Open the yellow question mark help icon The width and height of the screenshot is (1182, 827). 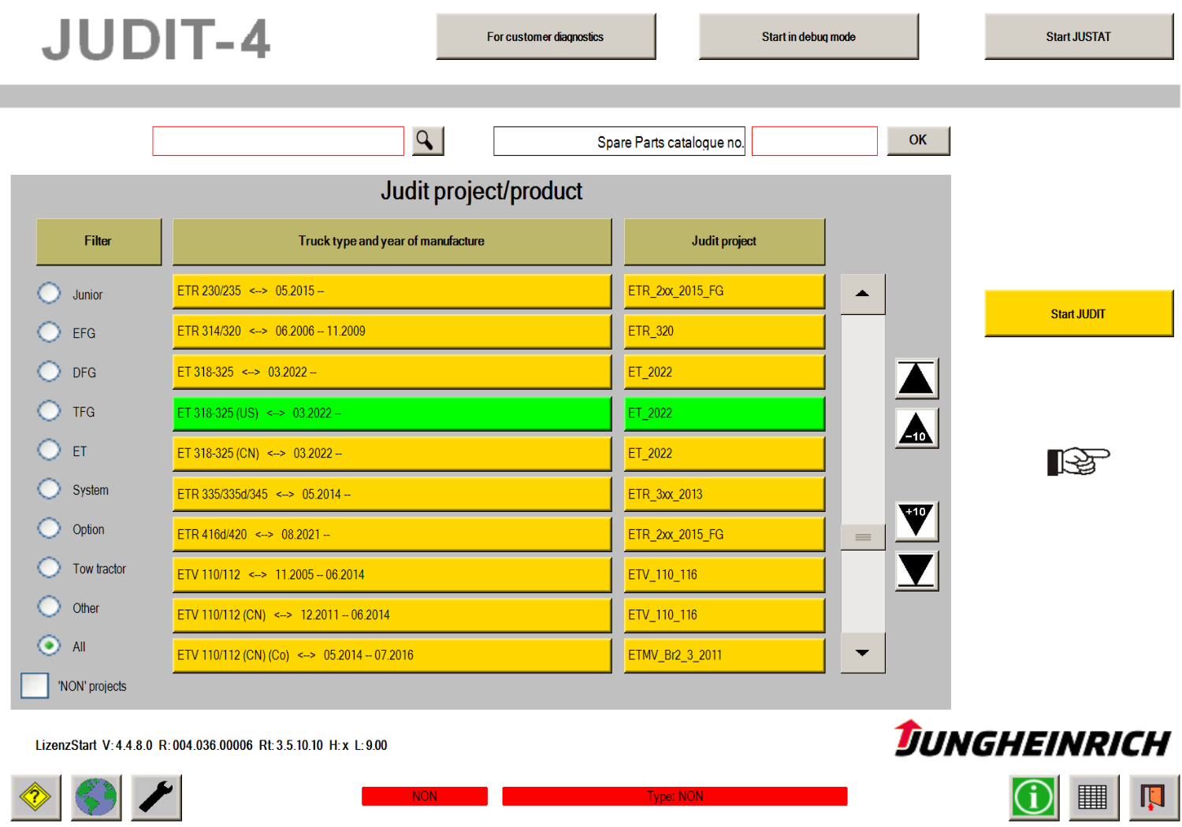pyautogui.click(x=35, y=797)
